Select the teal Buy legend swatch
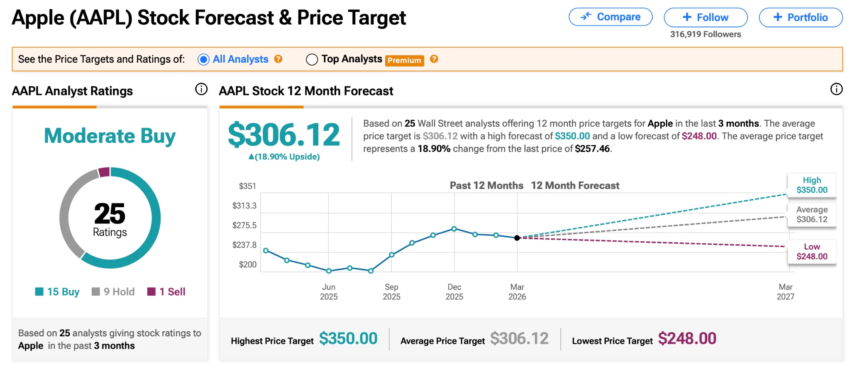This screenshot has width=850, height=382. pyautogui.click(x=40, y=291)
